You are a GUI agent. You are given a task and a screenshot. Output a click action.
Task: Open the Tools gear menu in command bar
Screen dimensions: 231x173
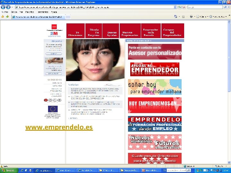(211, 17)
